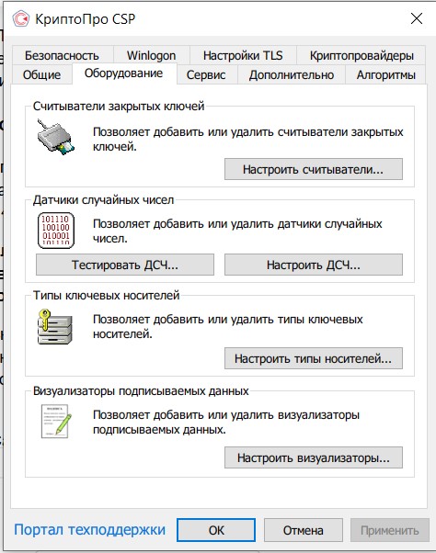The width and height of the screenshot is (436, 553).
Task: Open the Портал техподдержки link
Action: coord(89,530)
